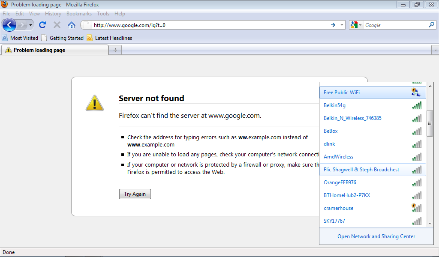Click signal bars next to OrangeEEB976
Screen dimensions: 439x257
[417, 182]
